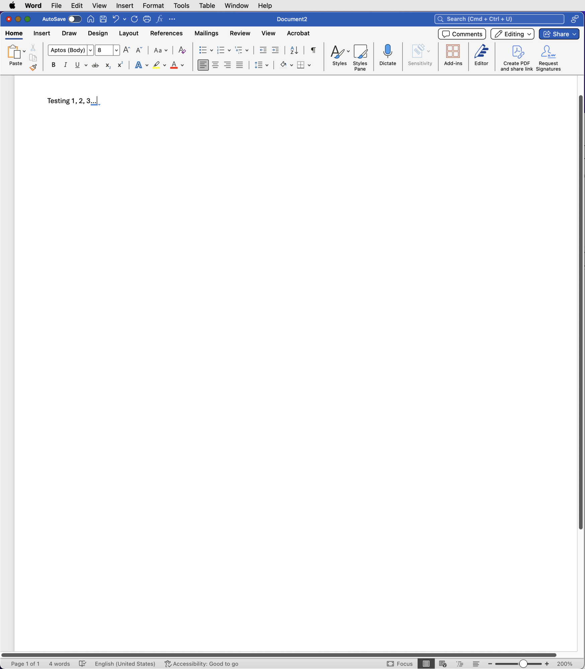Copy selection using the copy icon
The width and height of the screenshot is (585, 669).
[33, 58]
